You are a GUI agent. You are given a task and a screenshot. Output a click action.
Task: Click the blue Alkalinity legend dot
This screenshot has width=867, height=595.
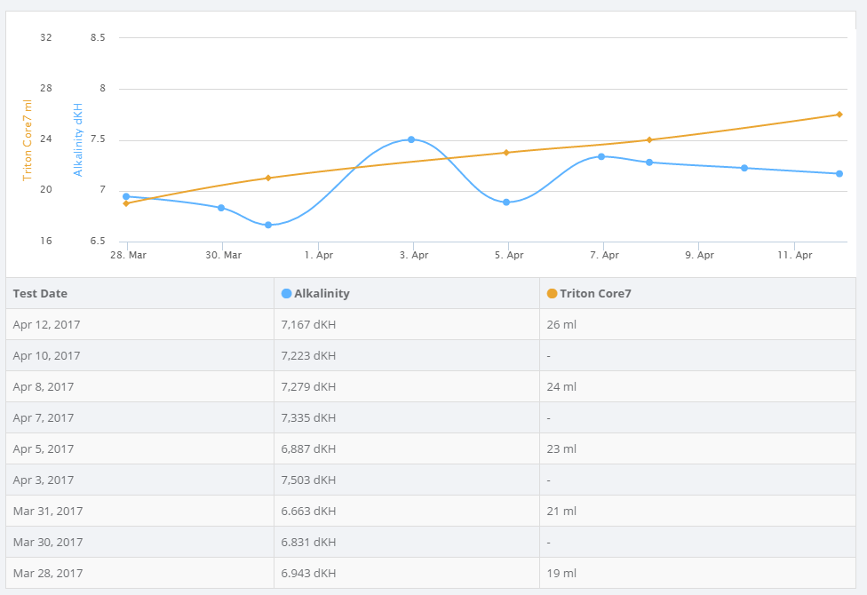[286, 294]
